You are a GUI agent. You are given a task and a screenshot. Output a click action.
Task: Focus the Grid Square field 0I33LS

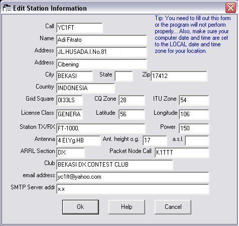pyautogui.click(x=69, y=100)
